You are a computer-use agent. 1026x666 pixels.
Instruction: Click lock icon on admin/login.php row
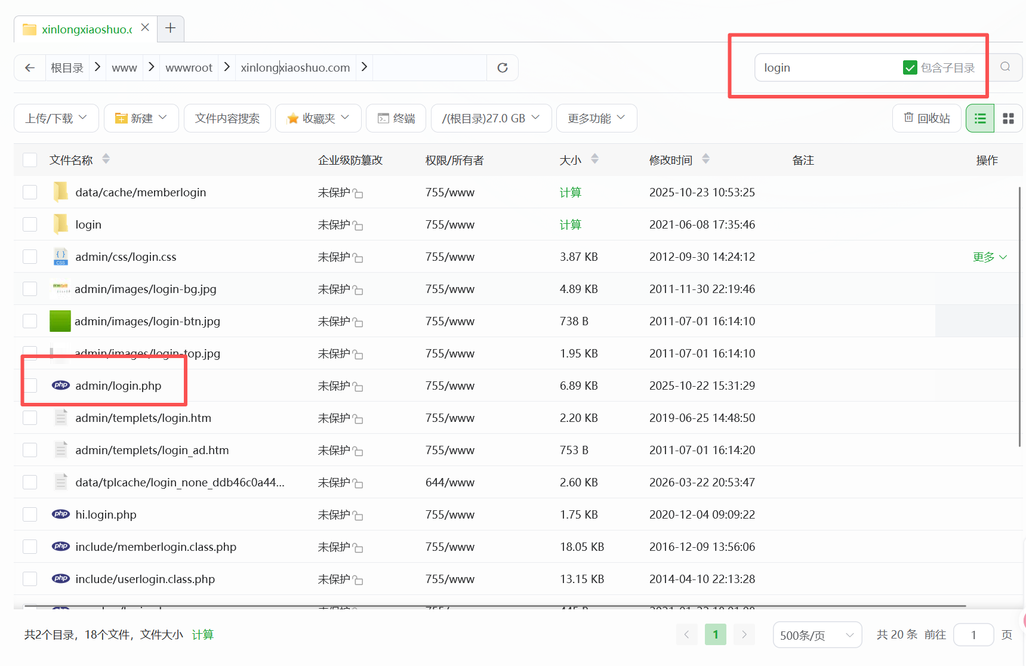358,387
